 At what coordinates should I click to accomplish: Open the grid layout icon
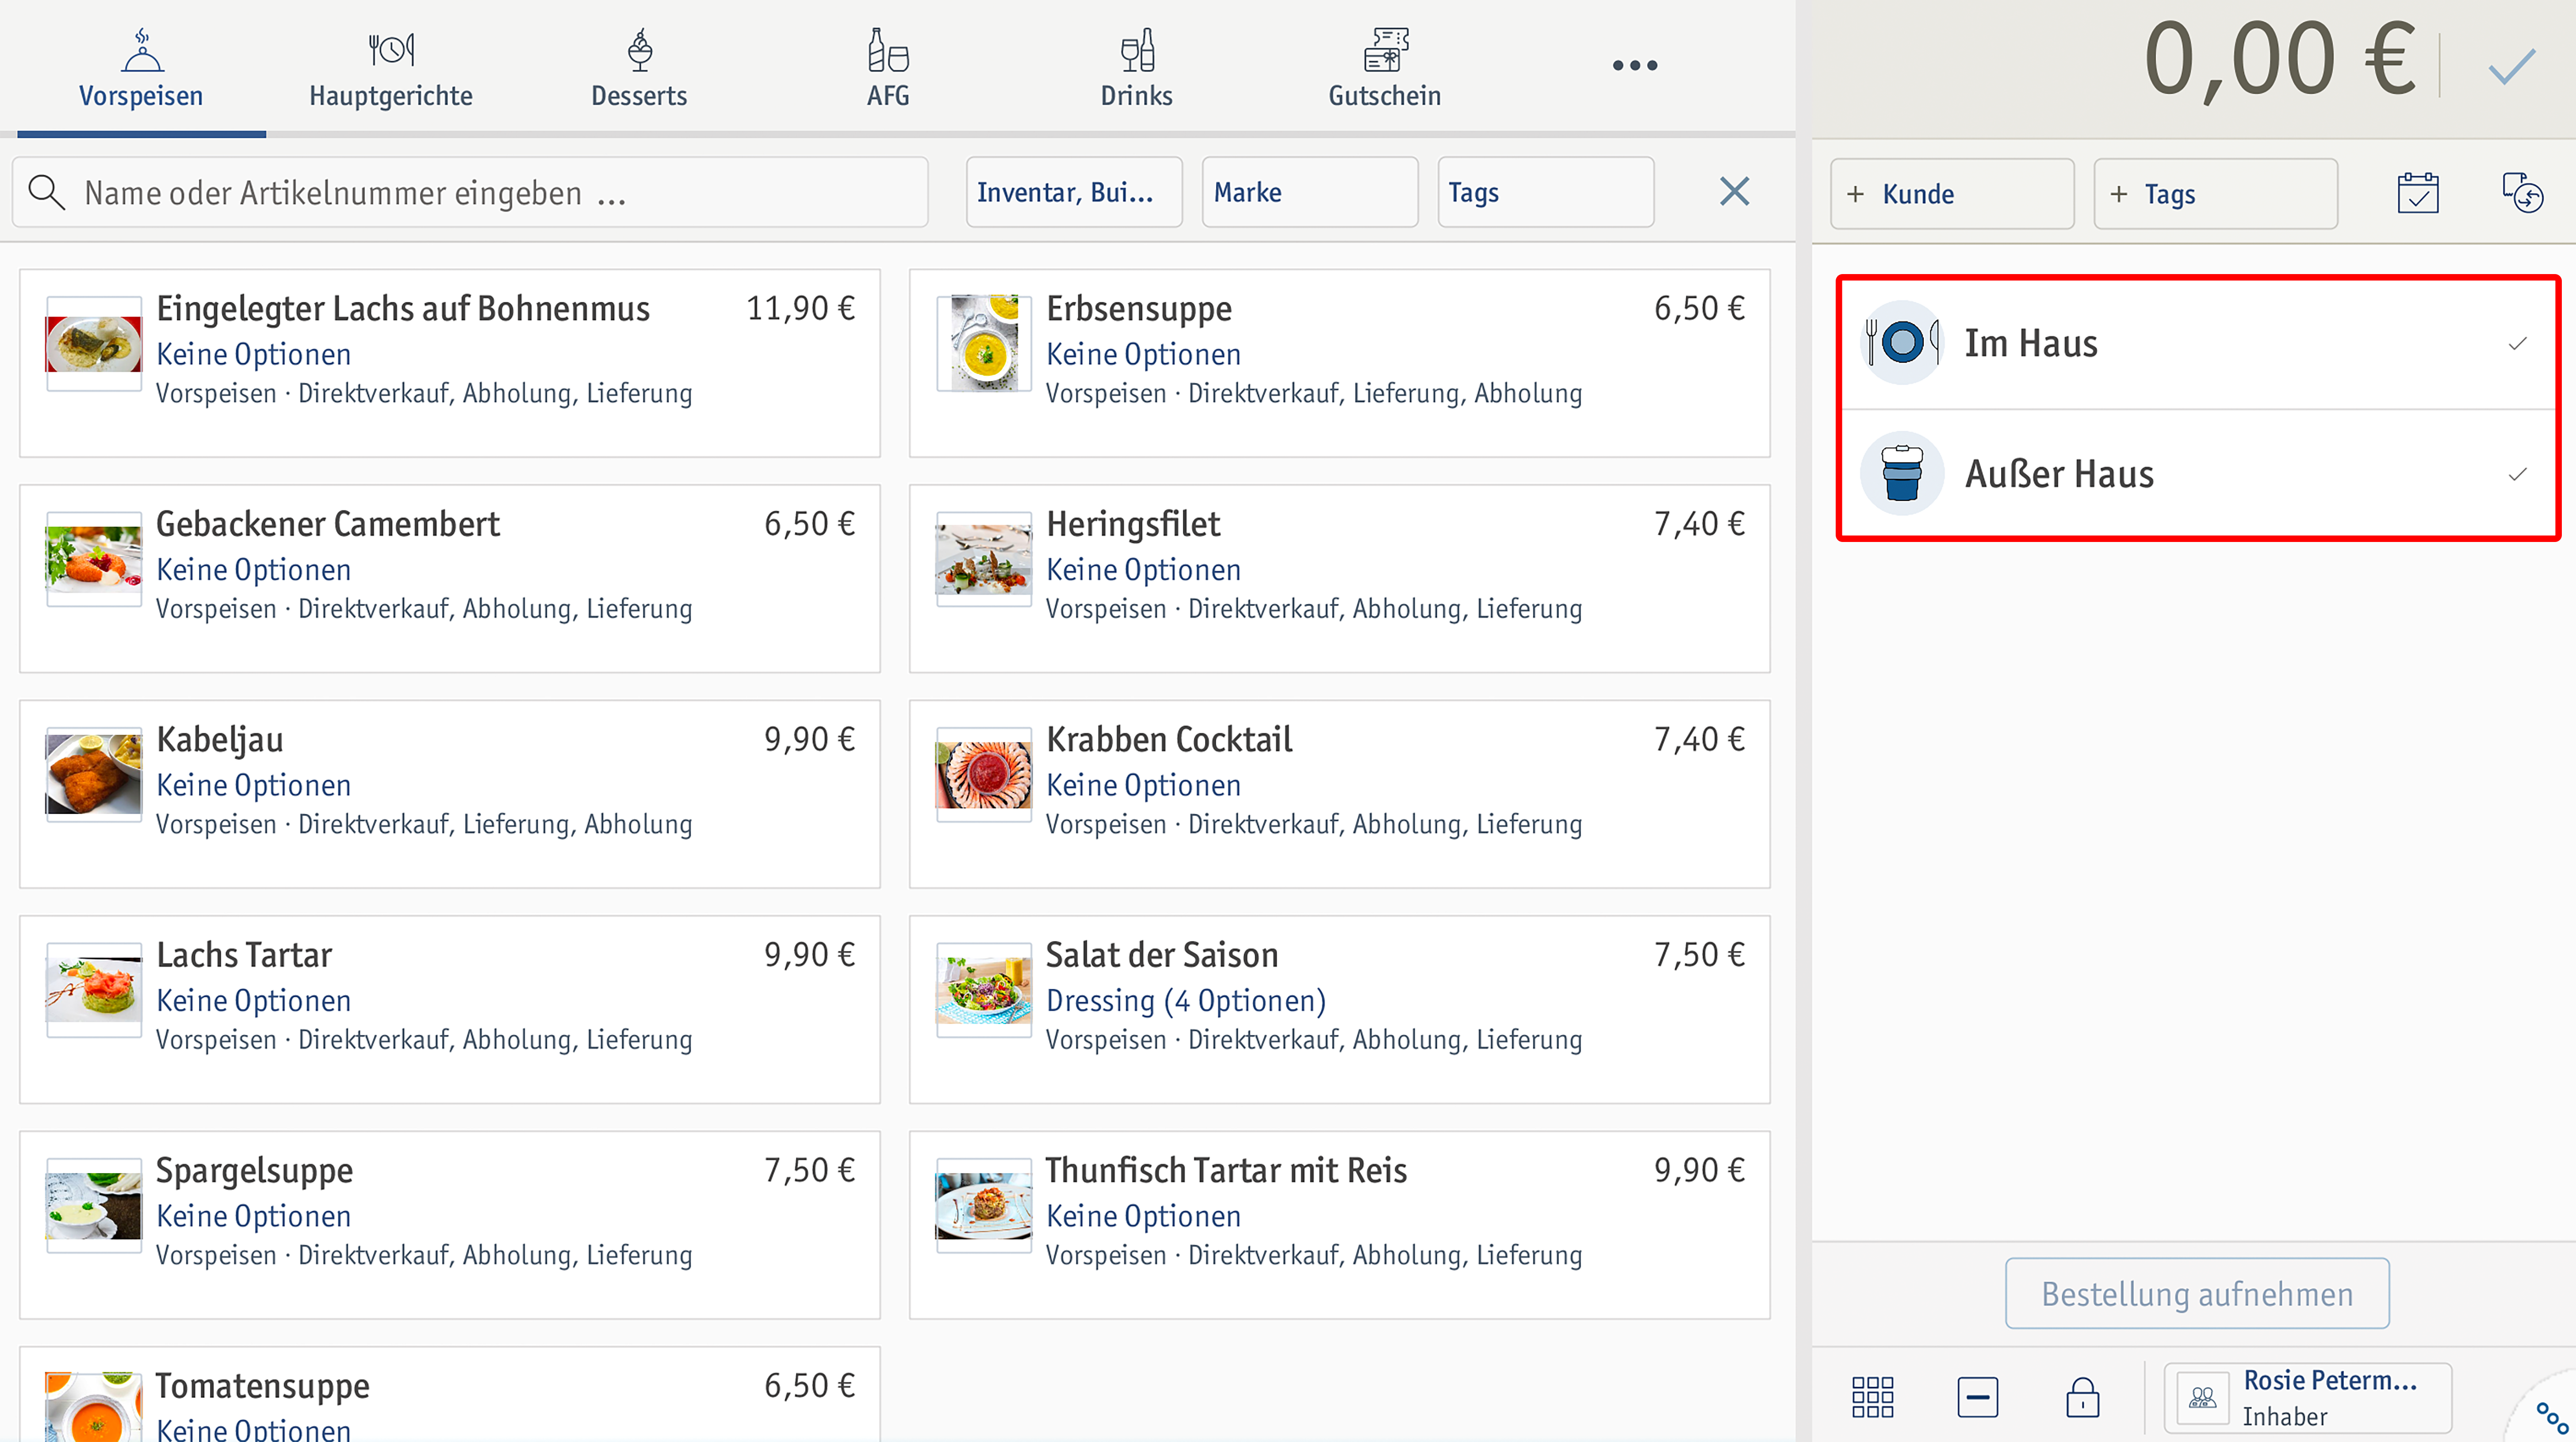[x=1872, y=1397]
